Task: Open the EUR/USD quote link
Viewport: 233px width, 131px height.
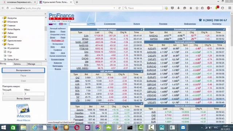Action: (x=151, y=81)
